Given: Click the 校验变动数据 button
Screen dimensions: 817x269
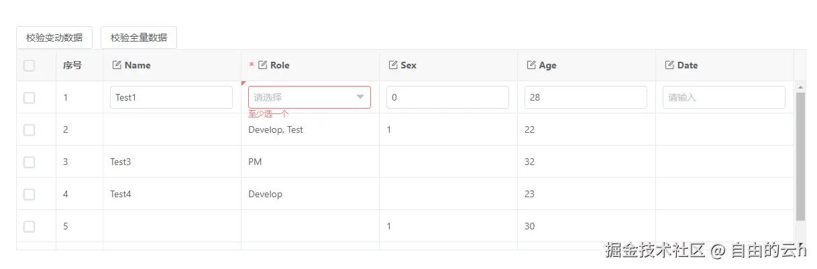Looking at the screenshot, I should [54, 38].
